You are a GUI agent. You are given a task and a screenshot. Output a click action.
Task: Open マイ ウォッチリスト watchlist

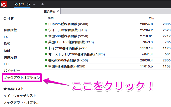pos(20,96)
